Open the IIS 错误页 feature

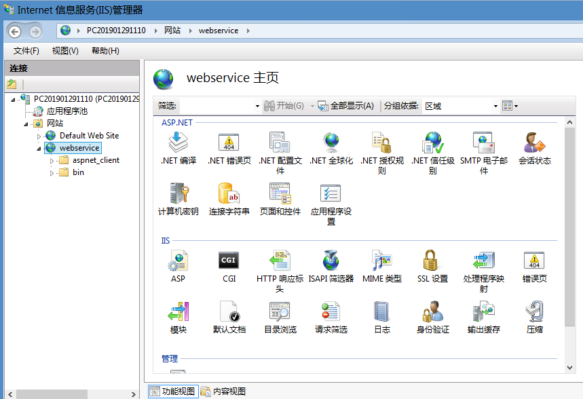[535, 267]
